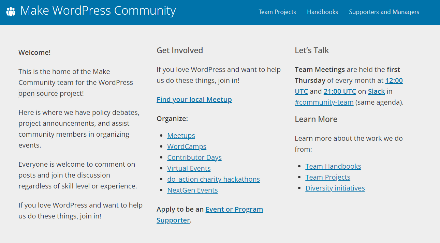Image resolution: width=440 pixels, height=243 pixels.
Task: Open the Slack link
Action: pyautogui.click(x=376, y=91)
